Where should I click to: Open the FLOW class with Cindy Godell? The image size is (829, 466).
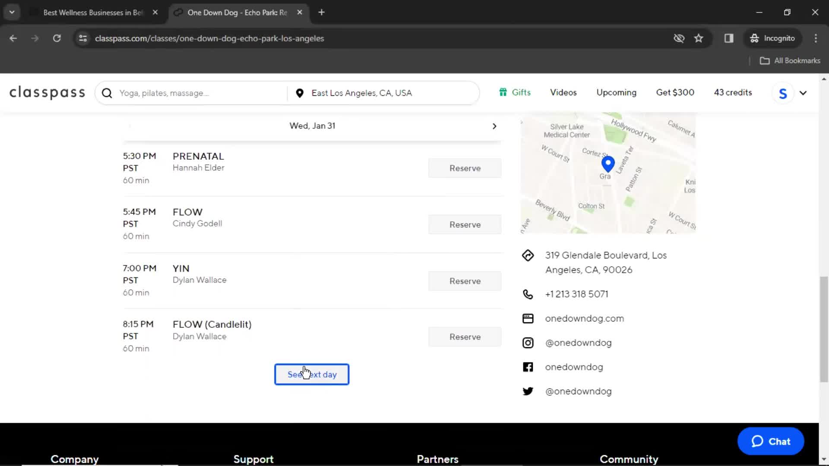pos(187,212)
